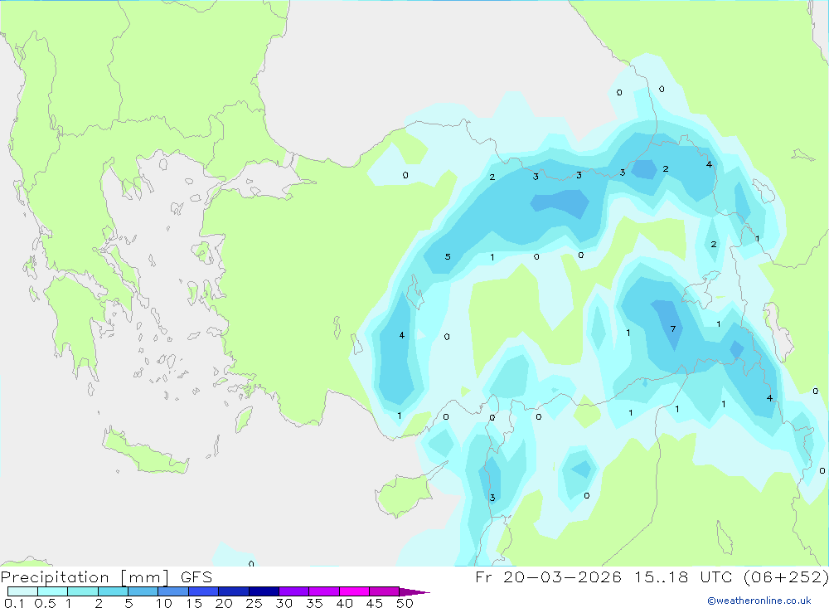This screenshot has height=608, width=829.
Task: Click the 45–50 mm legend color swatch
Action: [384, 591]
